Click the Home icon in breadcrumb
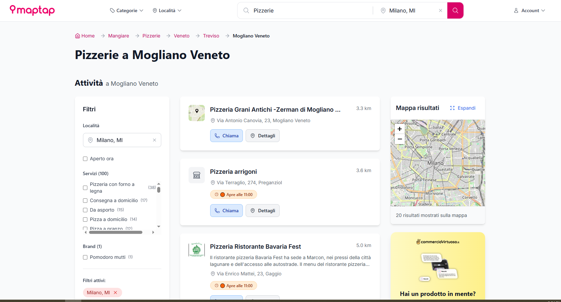Viewport: 561px width, 302px height. 78,36
